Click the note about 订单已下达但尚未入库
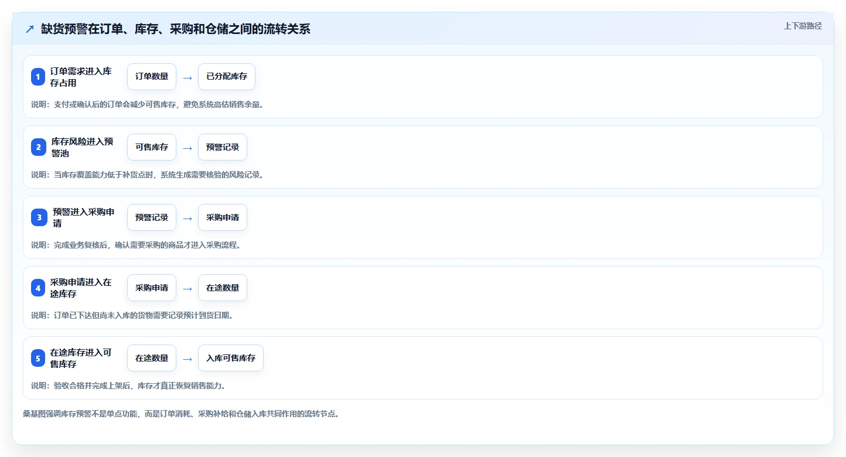Screen dimensions: 846x457 coord(132,315)
